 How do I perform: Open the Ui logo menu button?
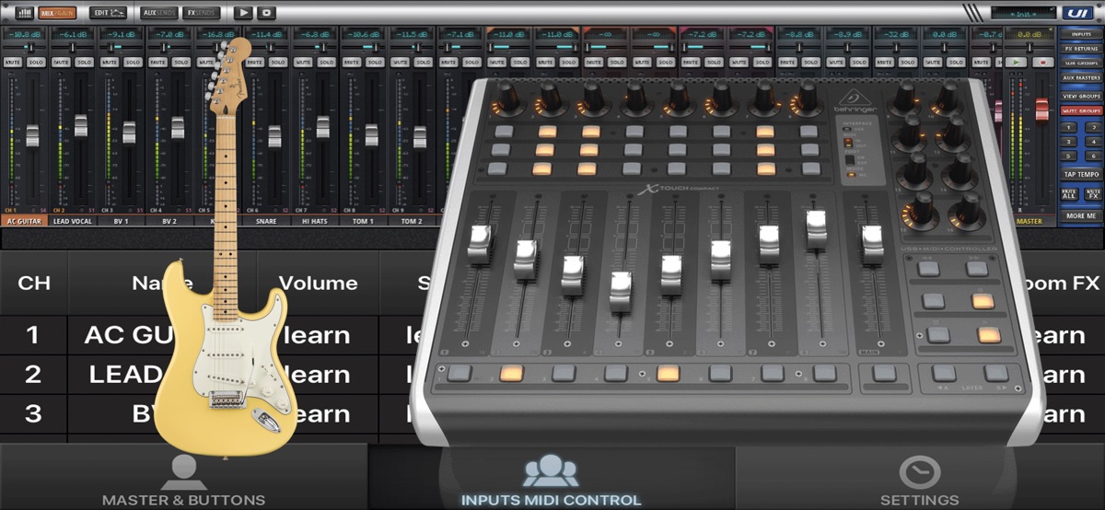coord(1076,13)
